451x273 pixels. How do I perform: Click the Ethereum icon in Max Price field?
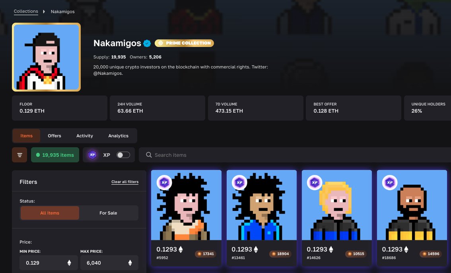click(130, 263)
